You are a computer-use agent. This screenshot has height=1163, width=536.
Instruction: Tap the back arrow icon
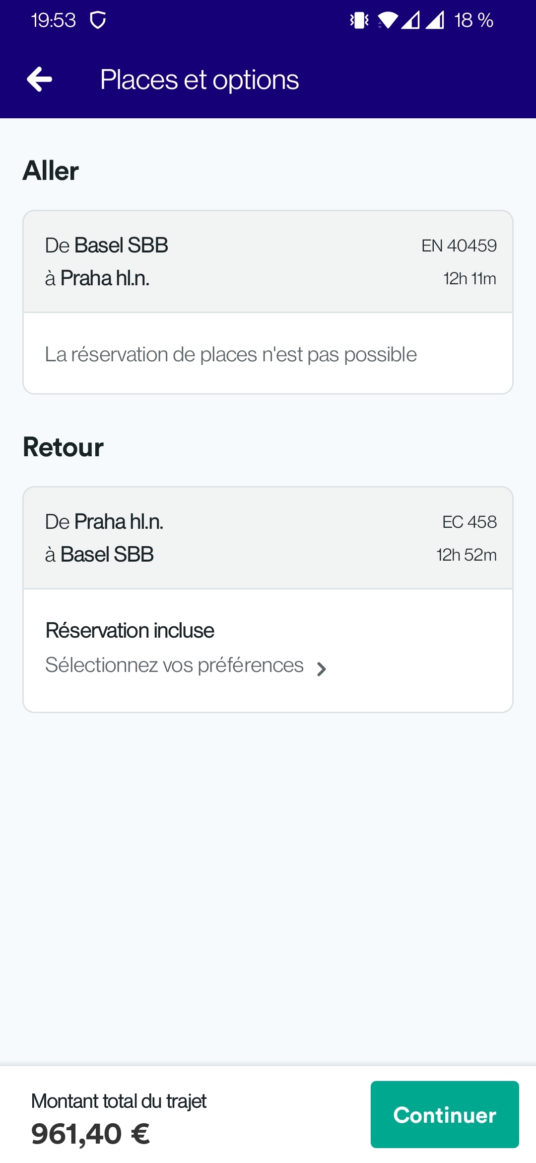(x=40, y=80)
